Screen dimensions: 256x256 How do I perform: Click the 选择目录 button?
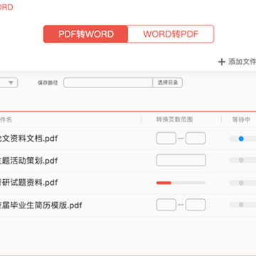pos(168,82)
